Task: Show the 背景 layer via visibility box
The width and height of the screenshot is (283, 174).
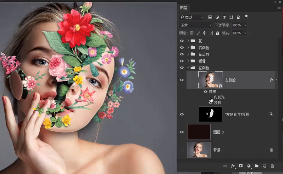Action: [x=182, y=150]
